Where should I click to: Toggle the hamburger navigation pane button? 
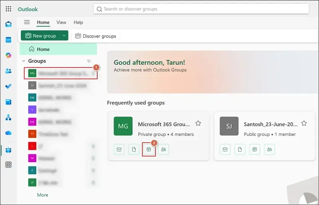coord(27,22)
